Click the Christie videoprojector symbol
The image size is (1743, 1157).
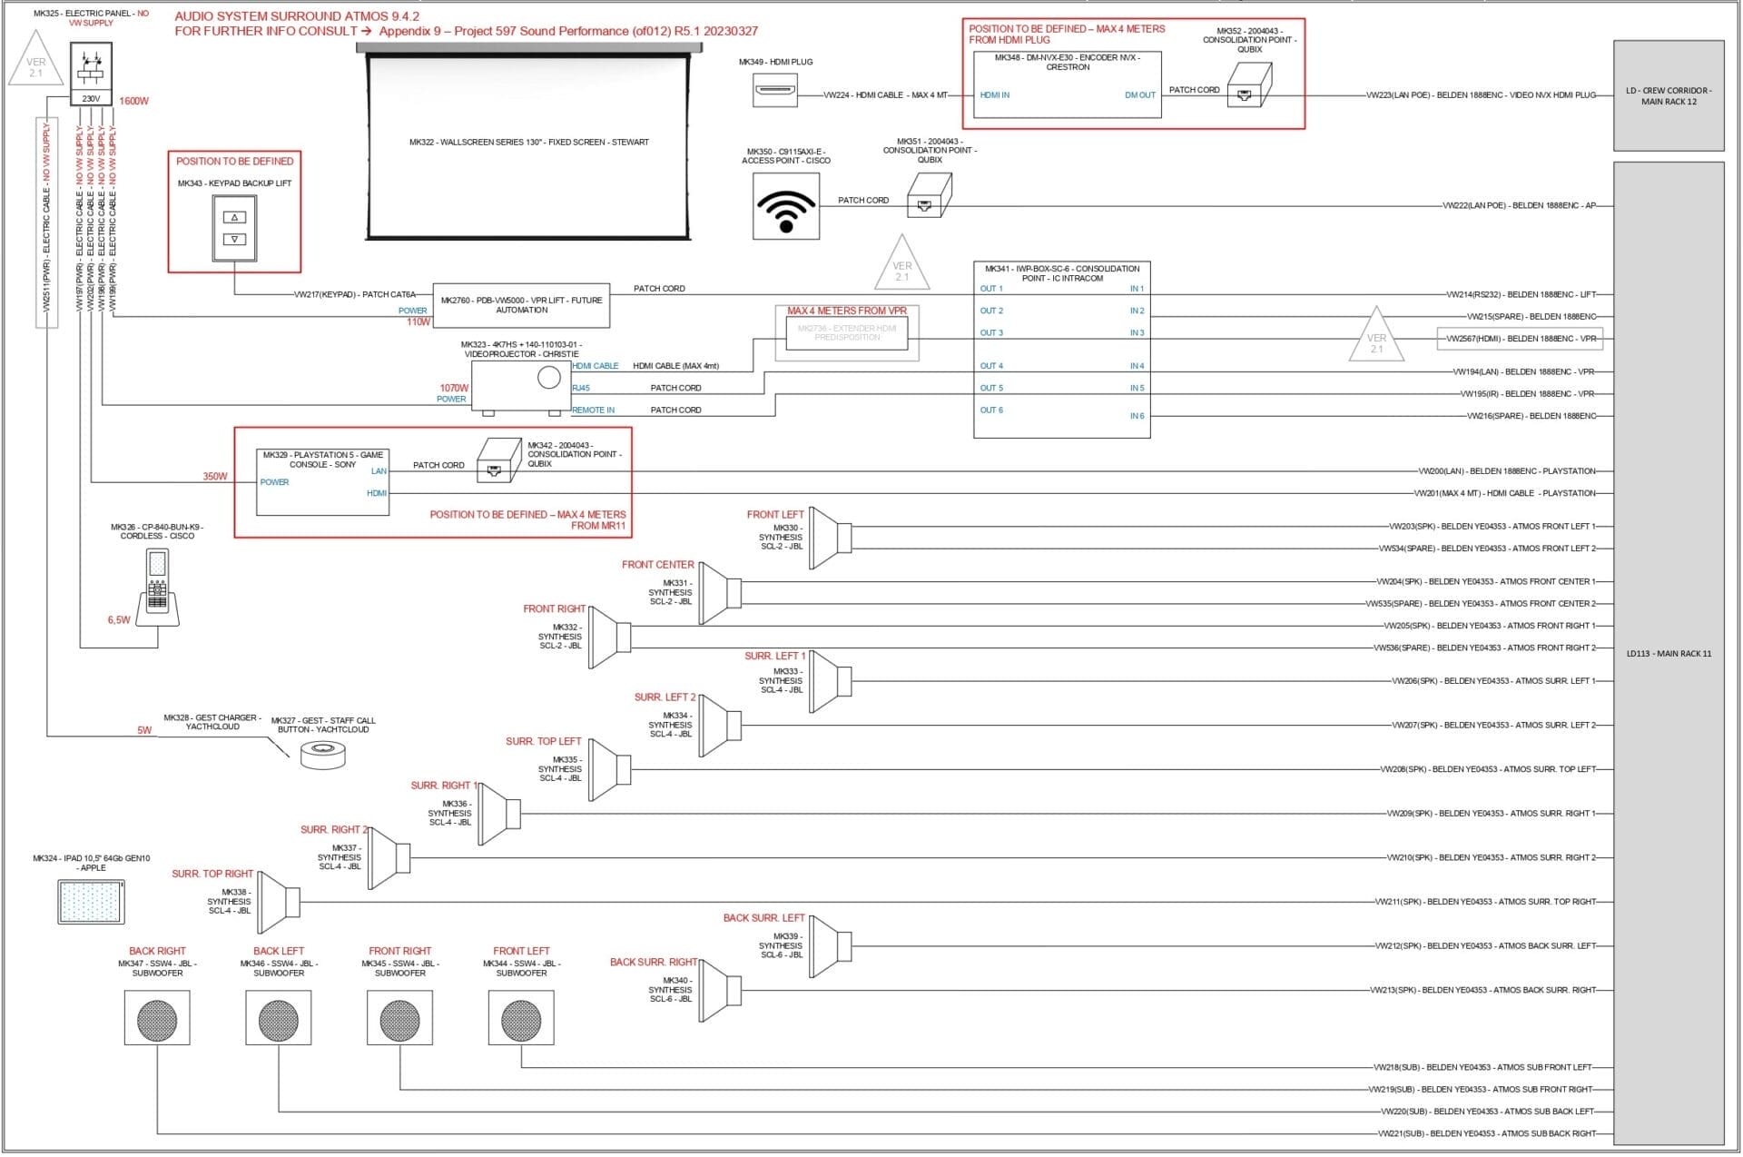(521, 386)
